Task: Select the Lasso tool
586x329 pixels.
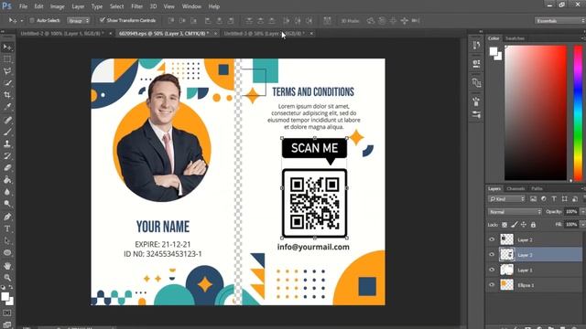Action: click(7, 71)
